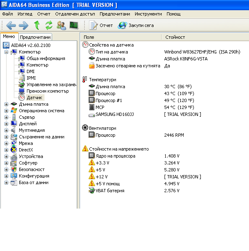Open the Изглед menu

[x=25, y=14]
